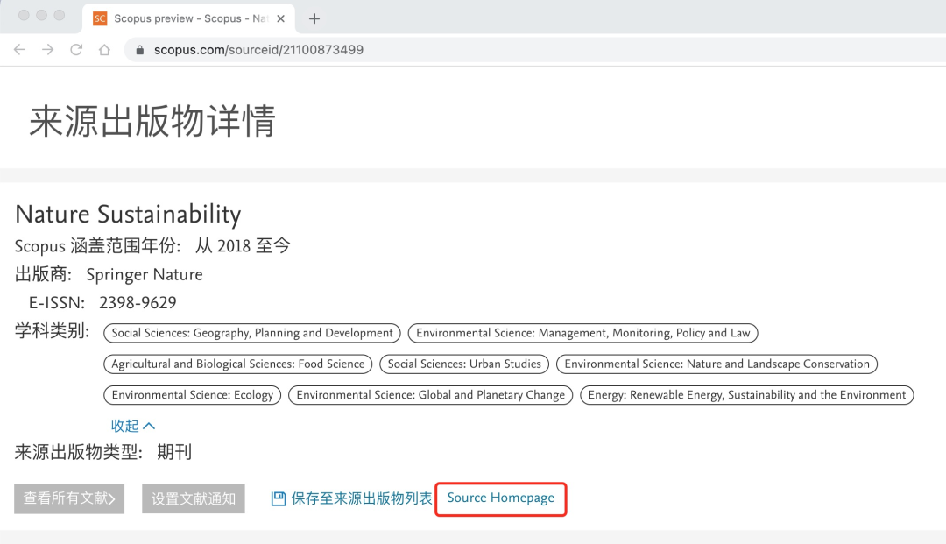Screen dimensions: 946x544
Task: Click the 查看所有文献 button
Action: (x=68, y=498)
